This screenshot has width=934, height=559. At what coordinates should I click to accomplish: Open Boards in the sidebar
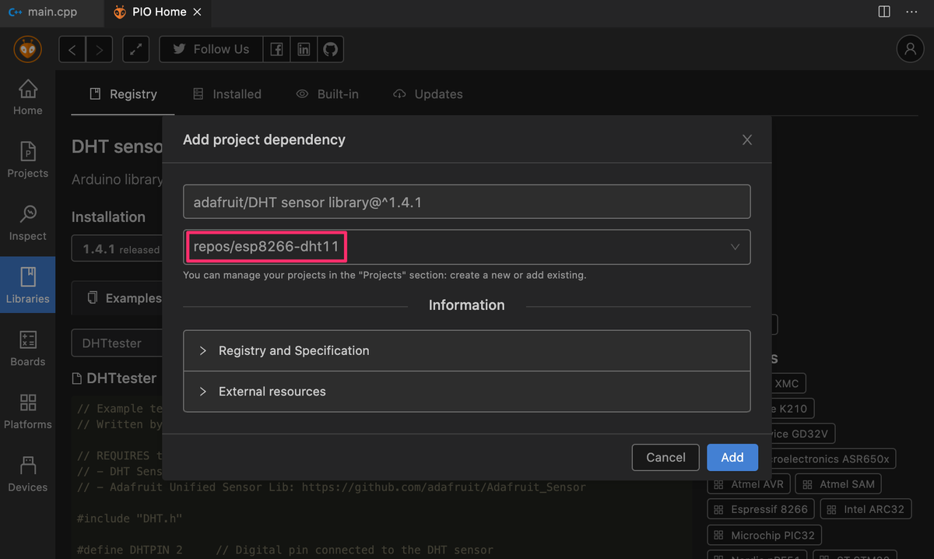[28, 349]
